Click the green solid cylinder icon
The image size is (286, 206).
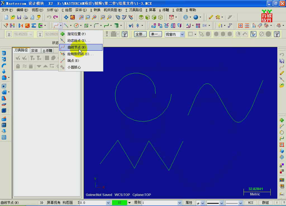pos(116,26)
